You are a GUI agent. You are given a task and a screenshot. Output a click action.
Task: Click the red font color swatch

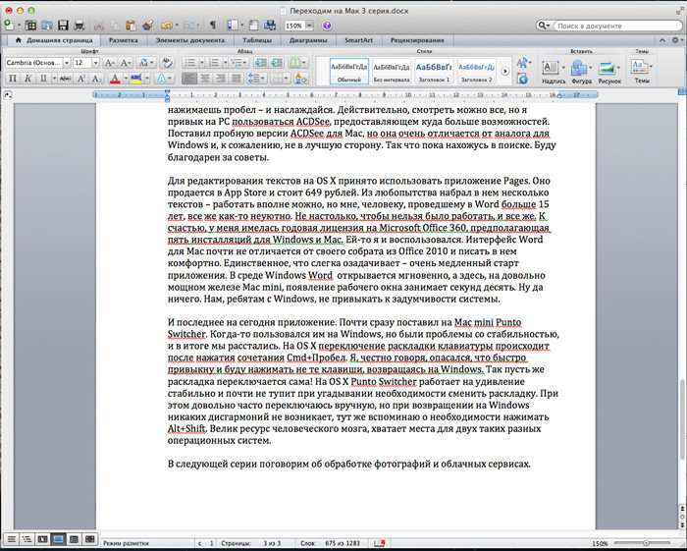[114, 78]
